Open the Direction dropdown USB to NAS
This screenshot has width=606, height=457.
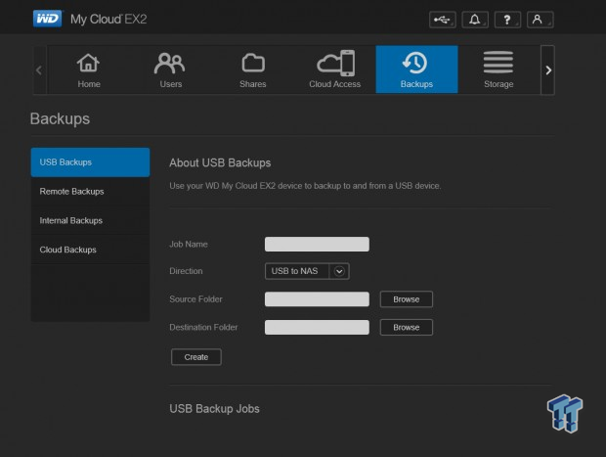click(x=307, y=271)
